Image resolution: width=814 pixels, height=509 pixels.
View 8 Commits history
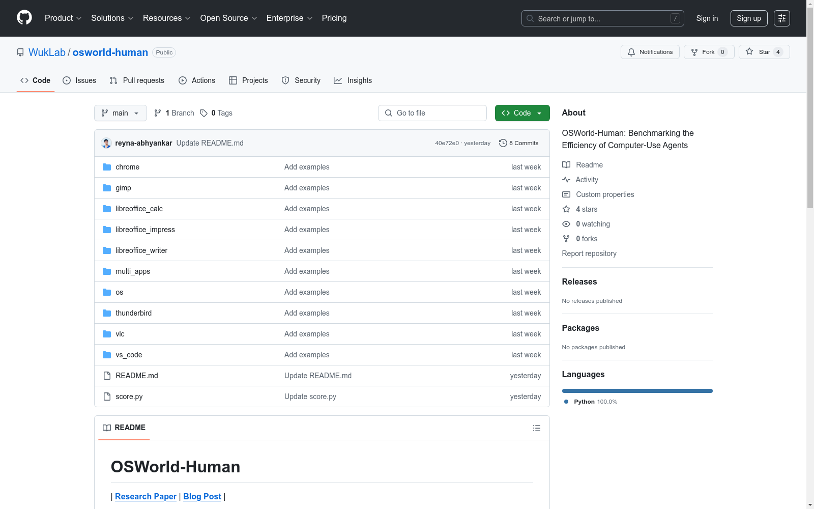click(519, 143)
